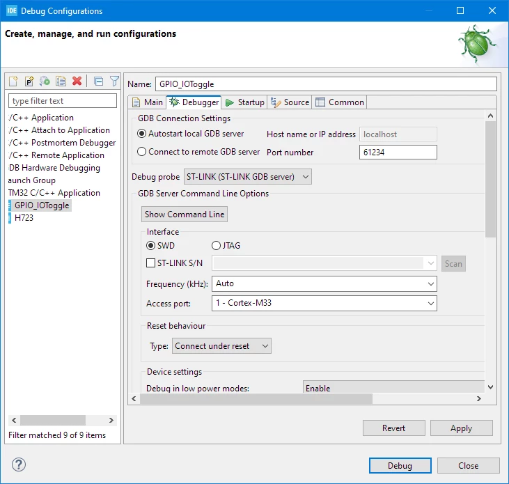Click Scan button for ST-LINK
The image size is (509, 484).
(453, 263)
